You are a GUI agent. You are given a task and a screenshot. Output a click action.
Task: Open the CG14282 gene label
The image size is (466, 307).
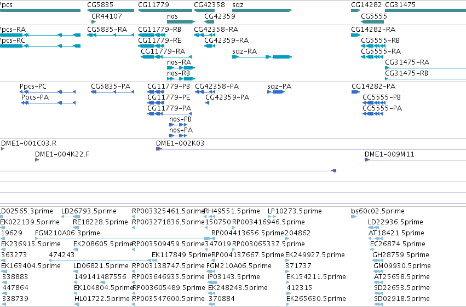point(366,5)
